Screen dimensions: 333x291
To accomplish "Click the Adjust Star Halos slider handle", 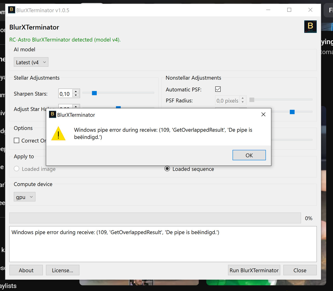I will point(118,107).
